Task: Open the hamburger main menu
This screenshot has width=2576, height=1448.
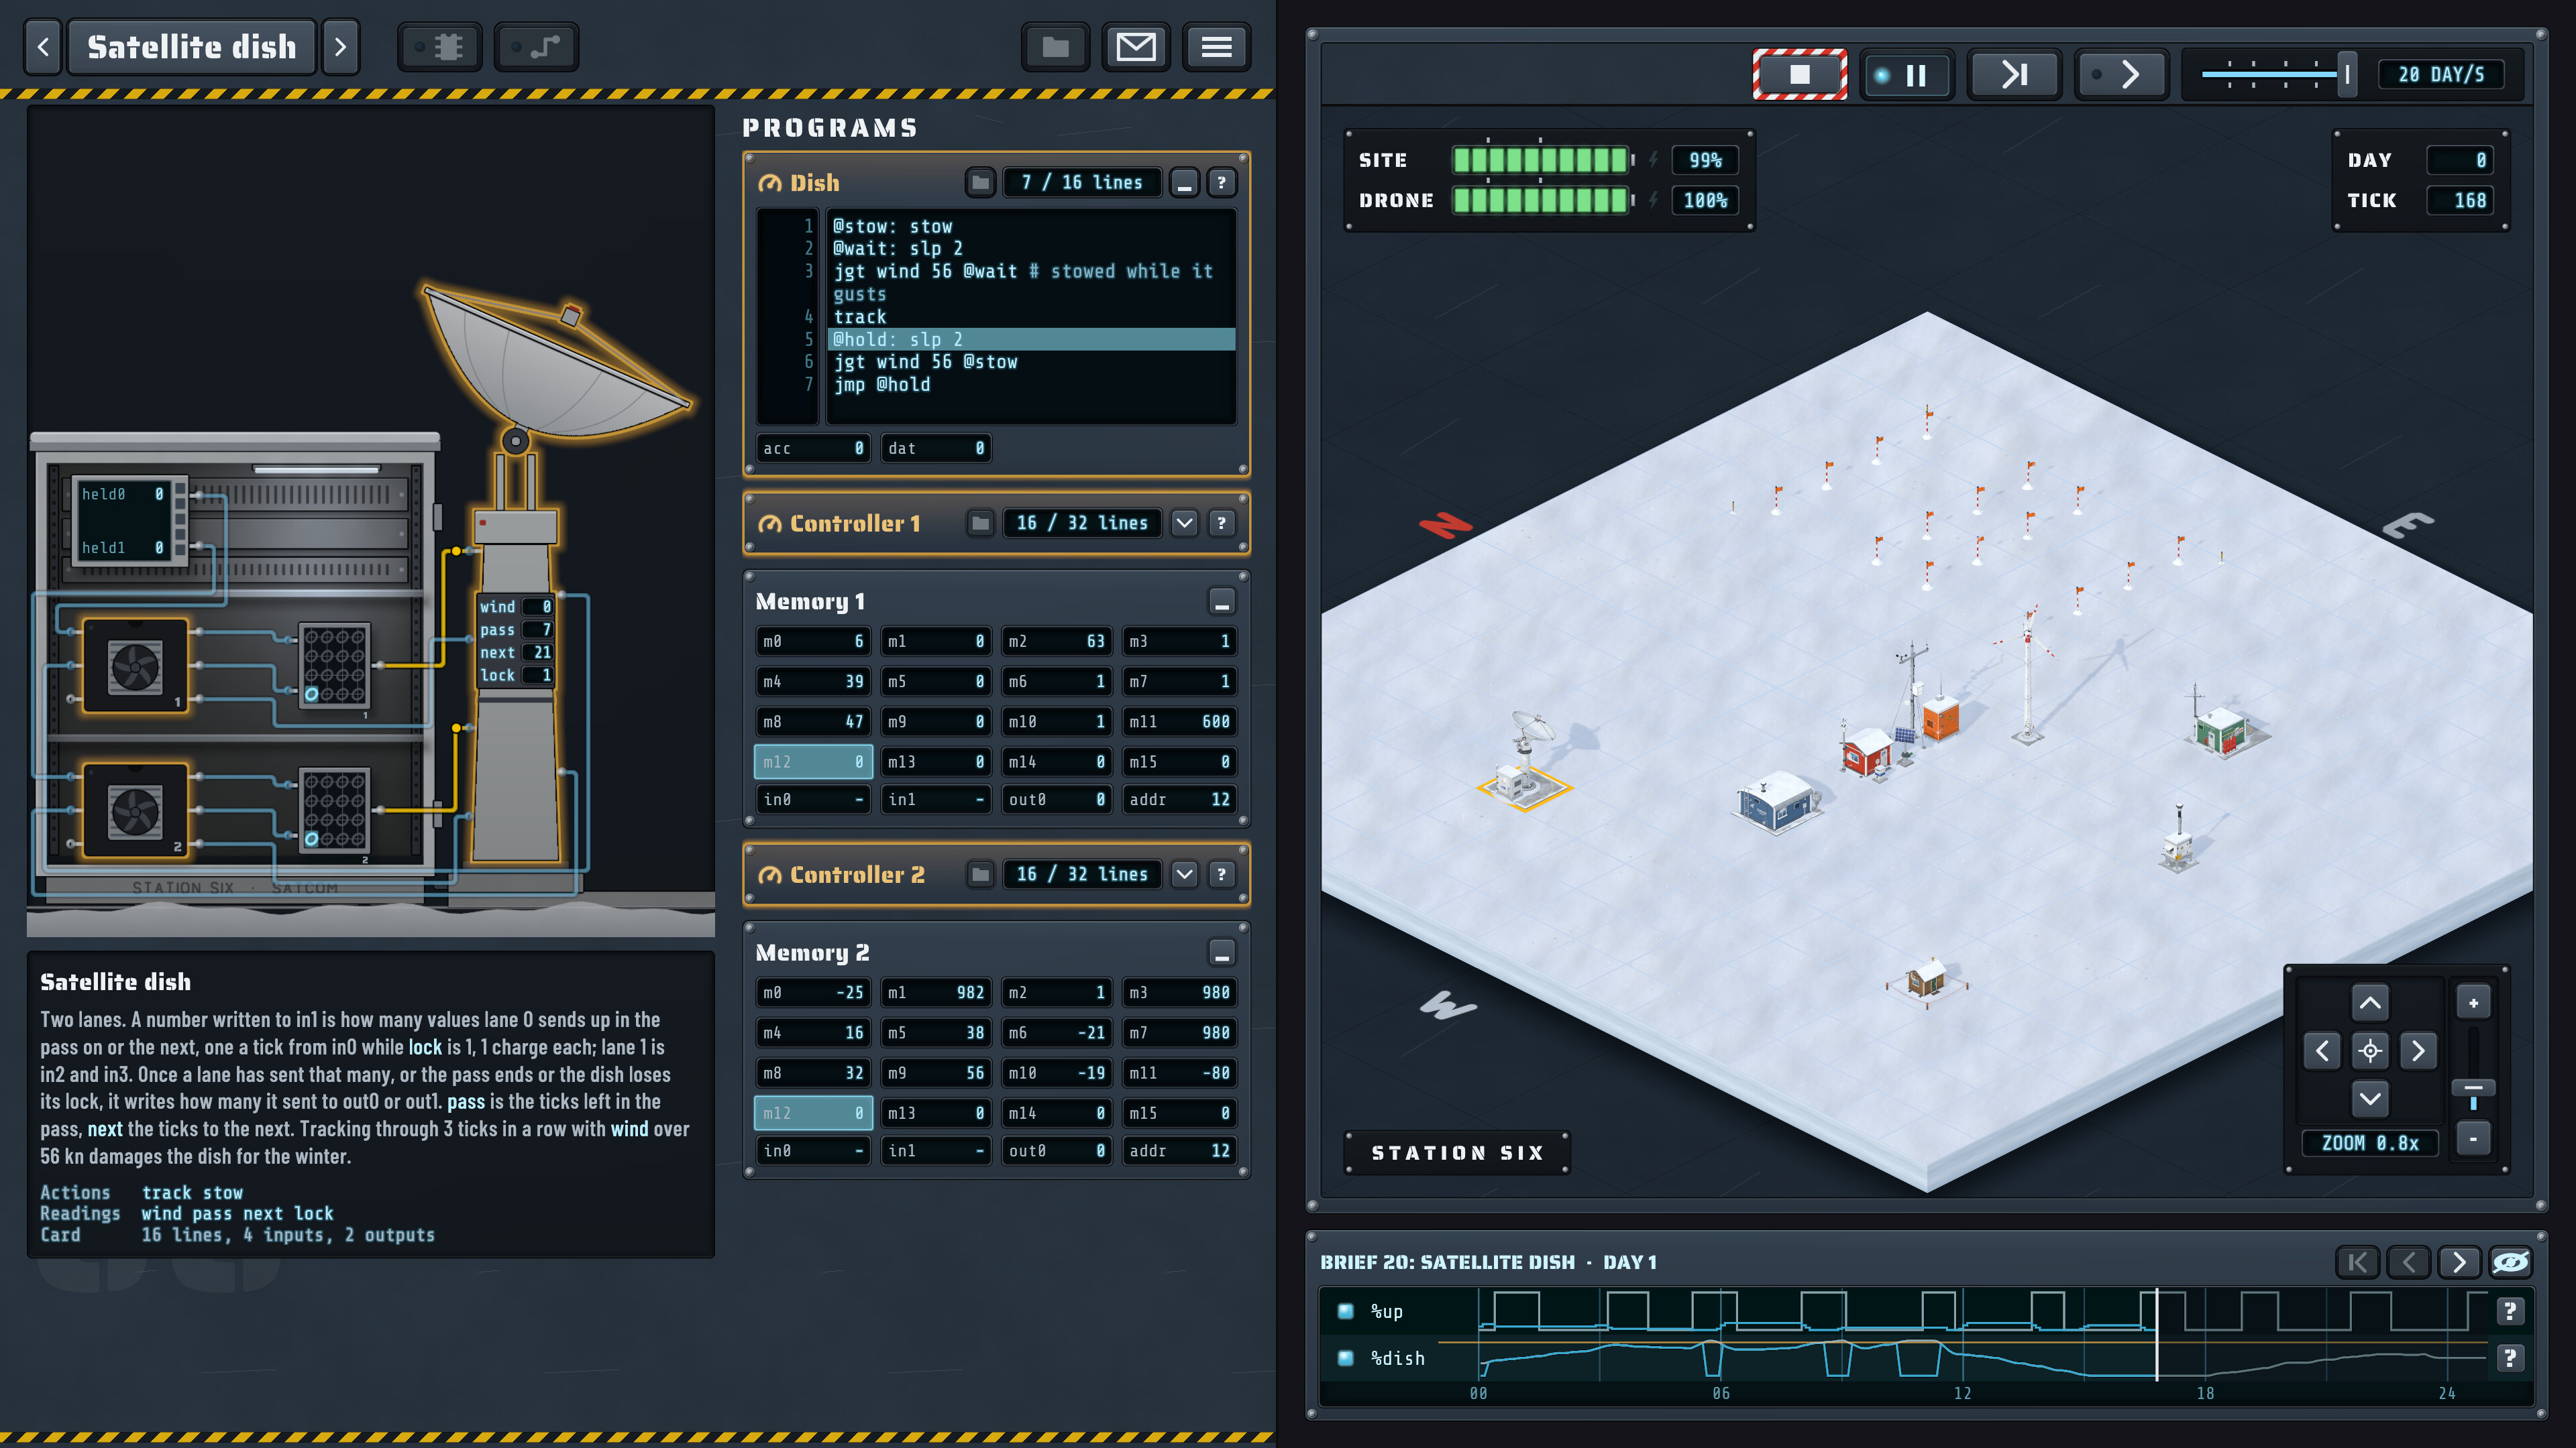Action: [x=1216, y=47]
